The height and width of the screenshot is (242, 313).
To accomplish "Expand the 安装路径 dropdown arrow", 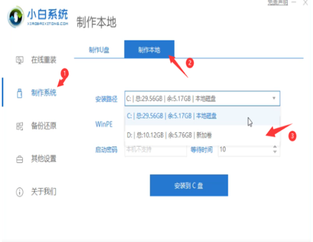I will pos(274,98).
